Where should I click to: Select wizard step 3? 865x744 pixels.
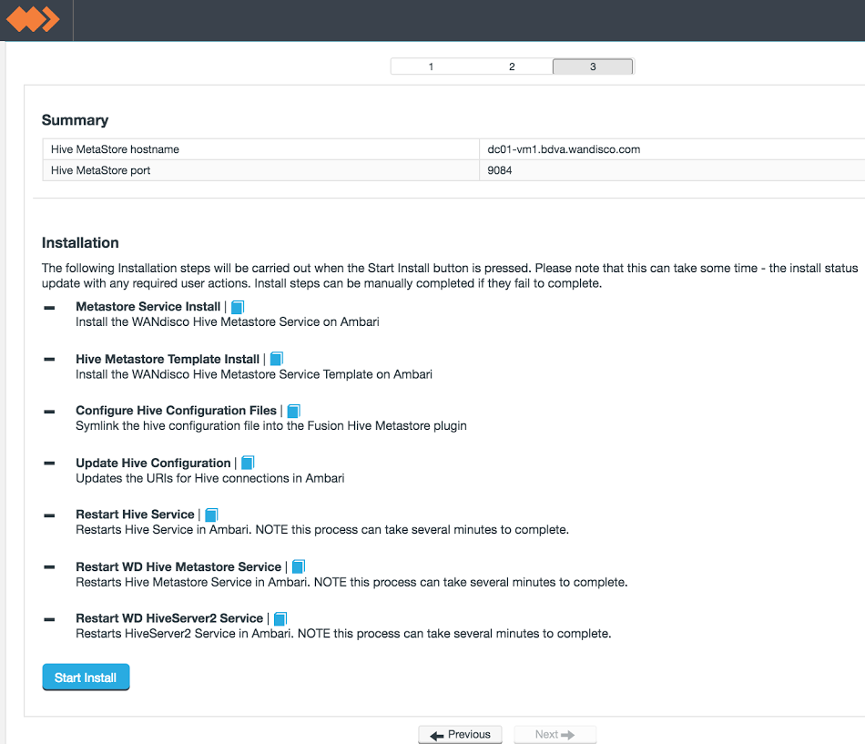coord(593,66)
